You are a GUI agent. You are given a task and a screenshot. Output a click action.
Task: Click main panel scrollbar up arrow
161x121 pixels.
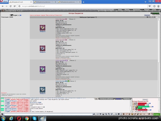159,19
